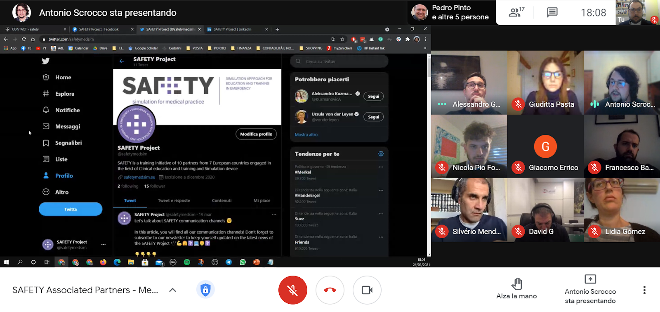The height and width of the screenshot is (312, 660).
Task: Open Chrome extensions puzzle icon
Action: coord(408,39)
